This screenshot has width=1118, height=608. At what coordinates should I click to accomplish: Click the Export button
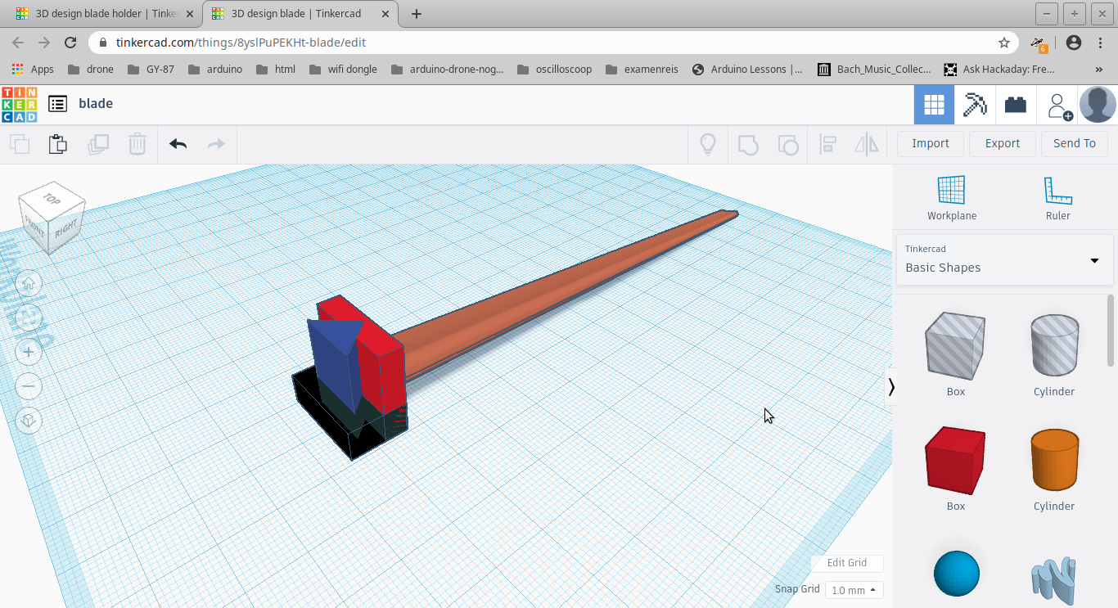[1002, 143]
